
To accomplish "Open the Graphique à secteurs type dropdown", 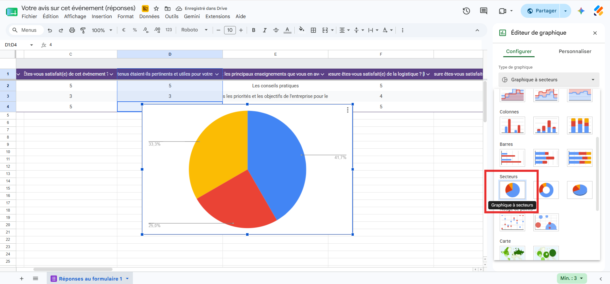I will coord(549,80).
